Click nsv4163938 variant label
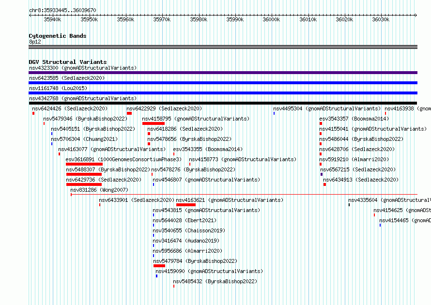Image resolution: width=431 pixels, height=305 pixels. [408, 108]
